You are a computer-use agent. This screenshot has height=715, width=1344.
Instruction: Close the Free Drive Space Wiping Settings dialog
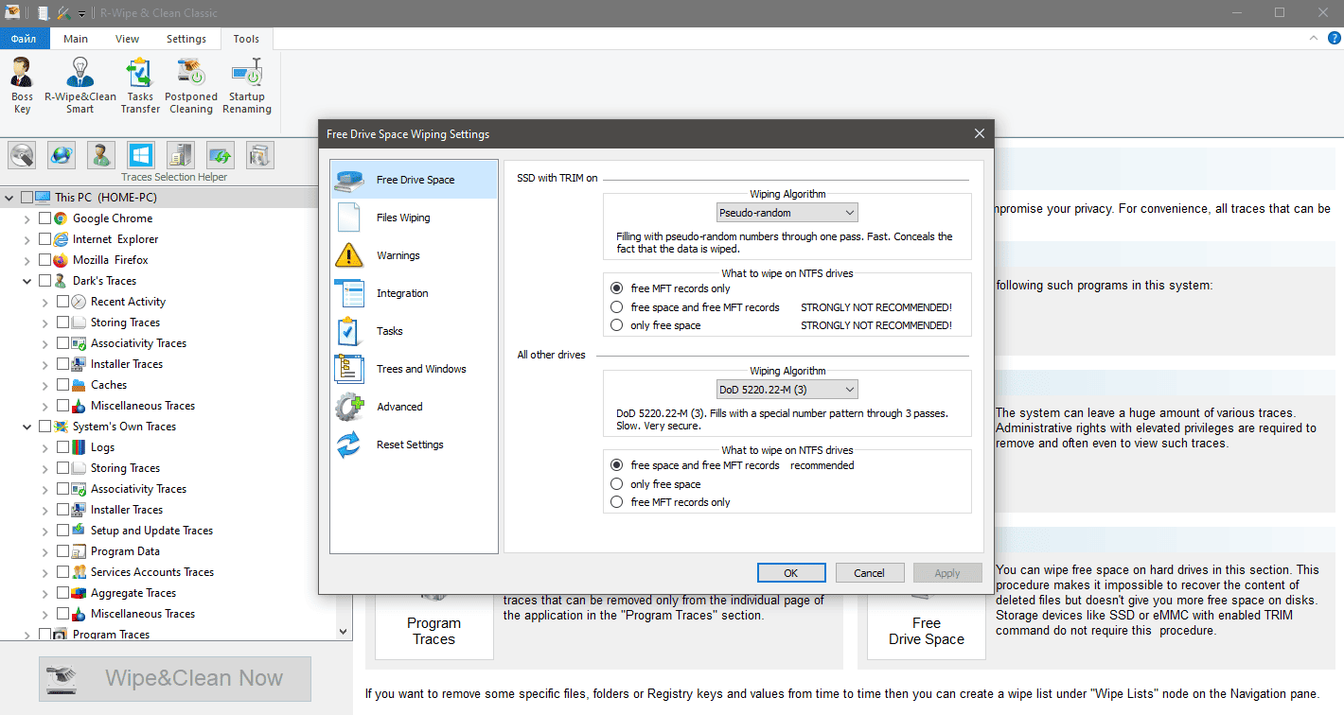980,134
